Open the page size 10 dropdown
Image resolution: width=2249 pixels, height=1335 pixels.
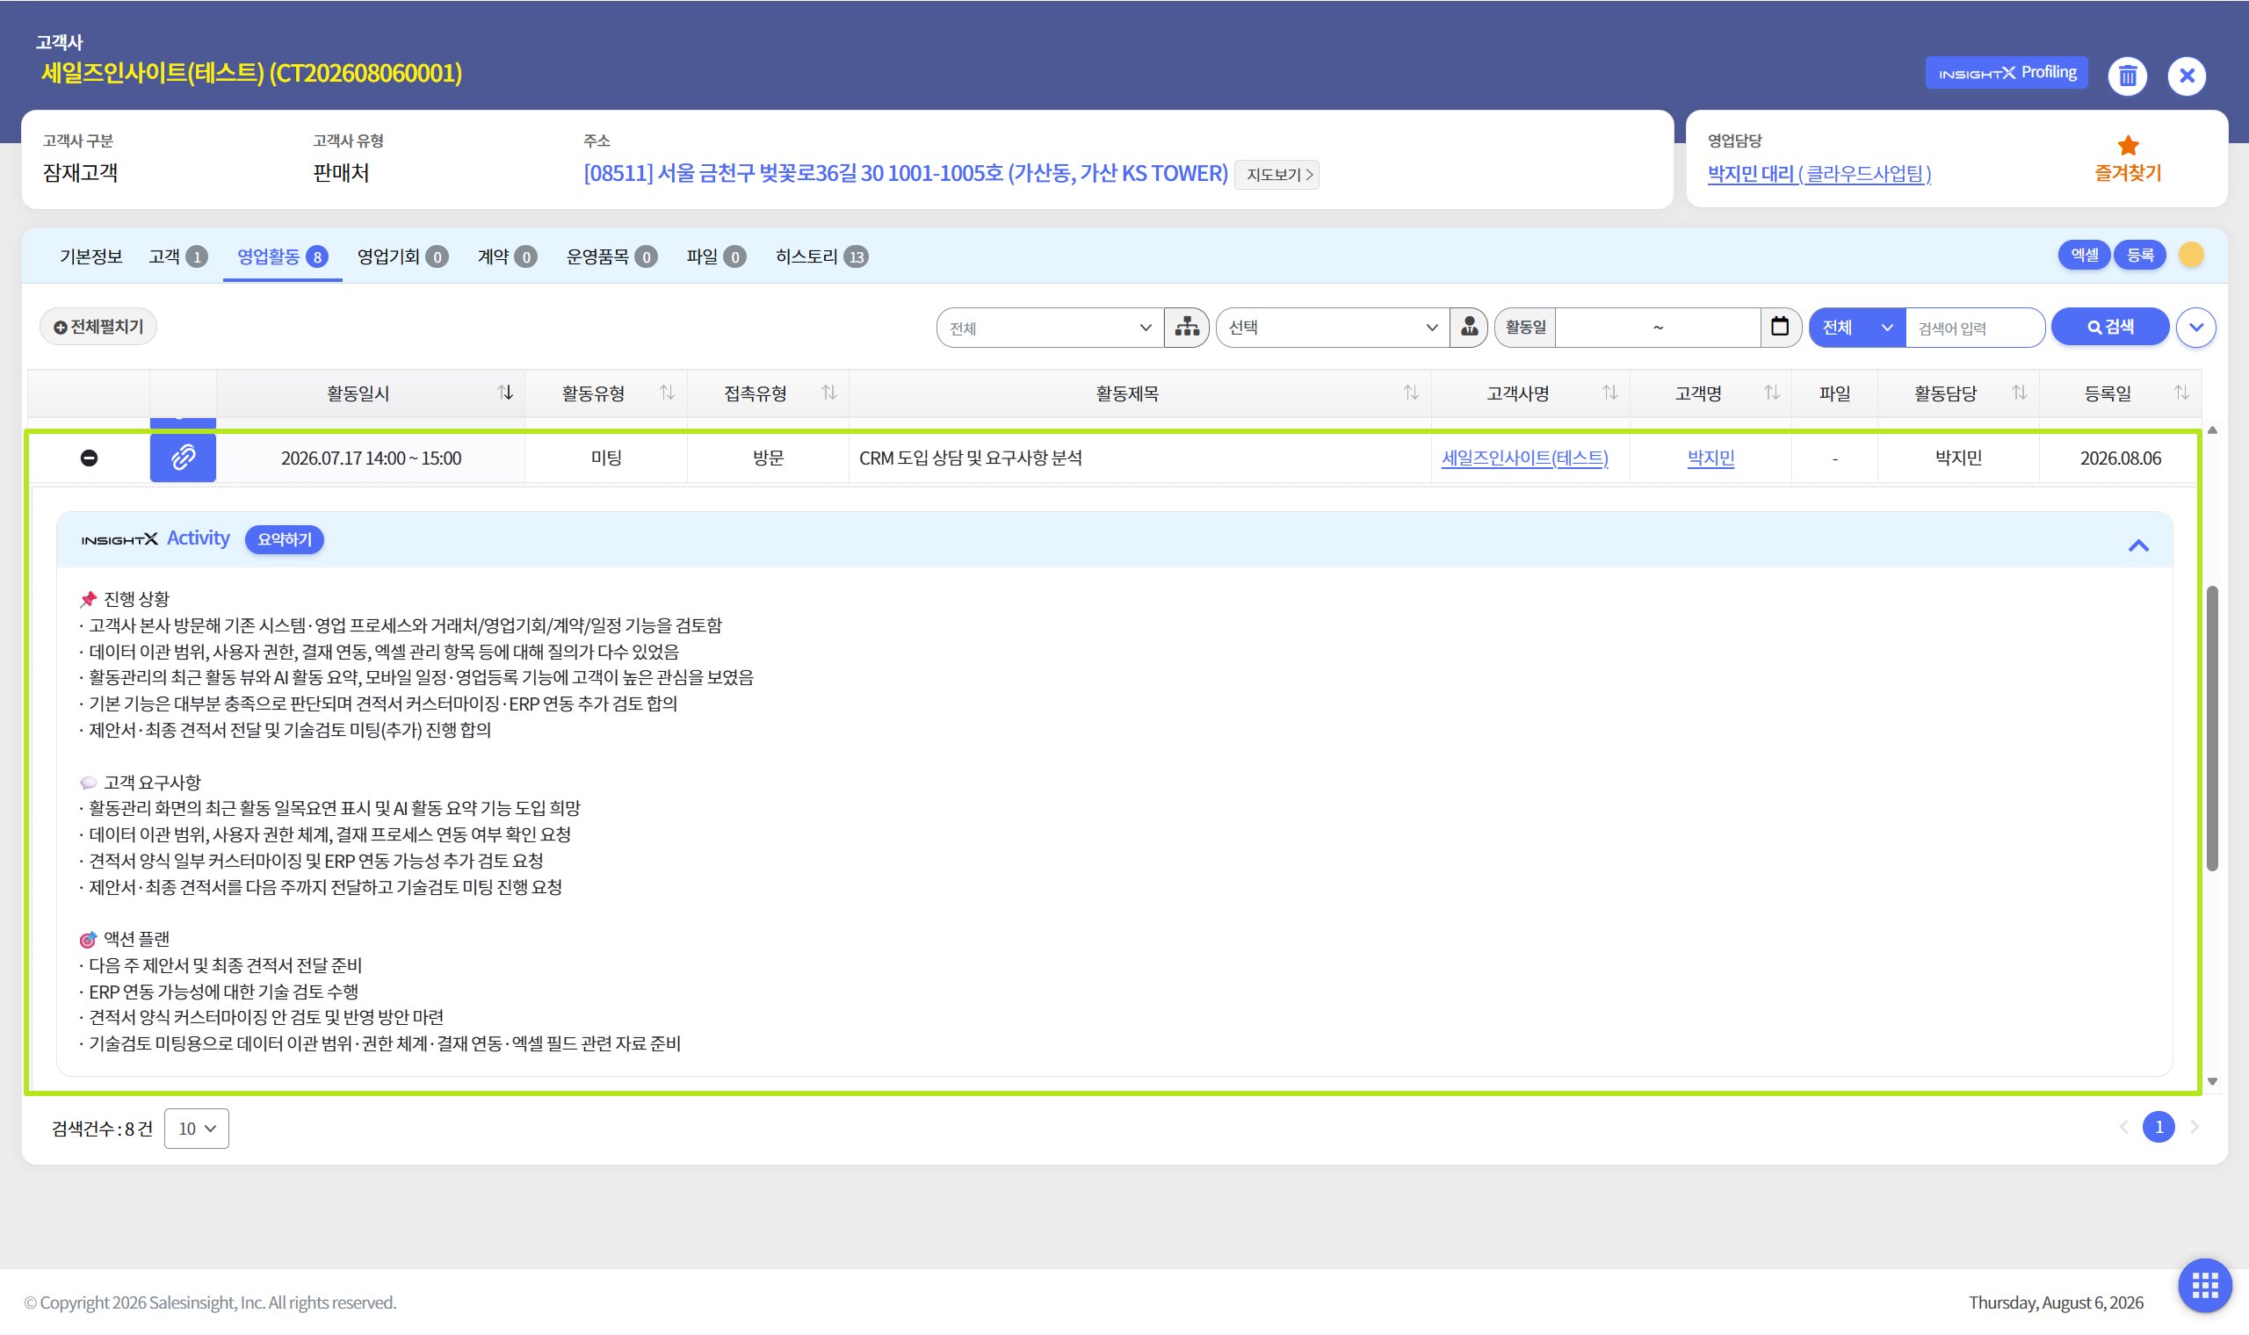tap(196, 1128)
